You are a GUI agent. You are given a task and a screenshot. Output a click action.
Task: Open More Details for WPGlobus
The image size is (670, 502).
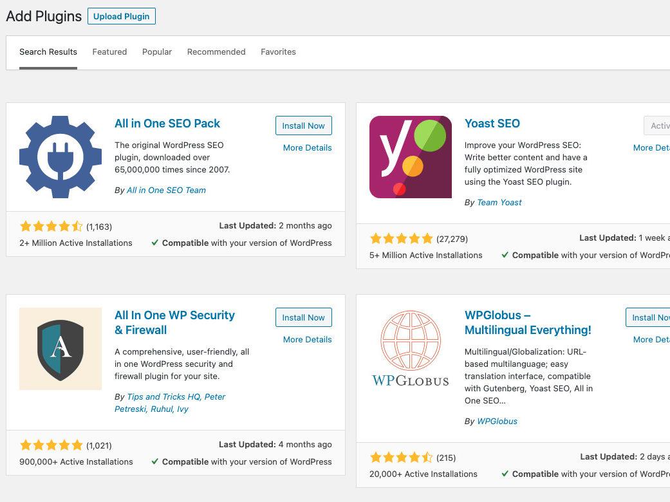(651, 340)
